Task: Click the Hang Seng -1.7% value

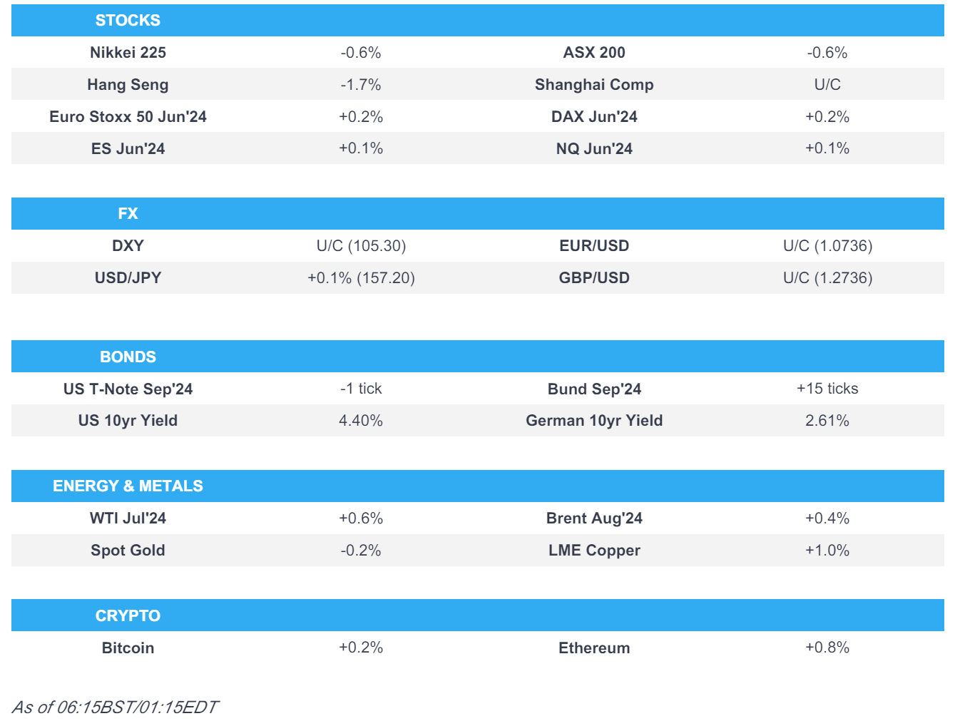Action: pyautogui.click(x=361, y=85)
